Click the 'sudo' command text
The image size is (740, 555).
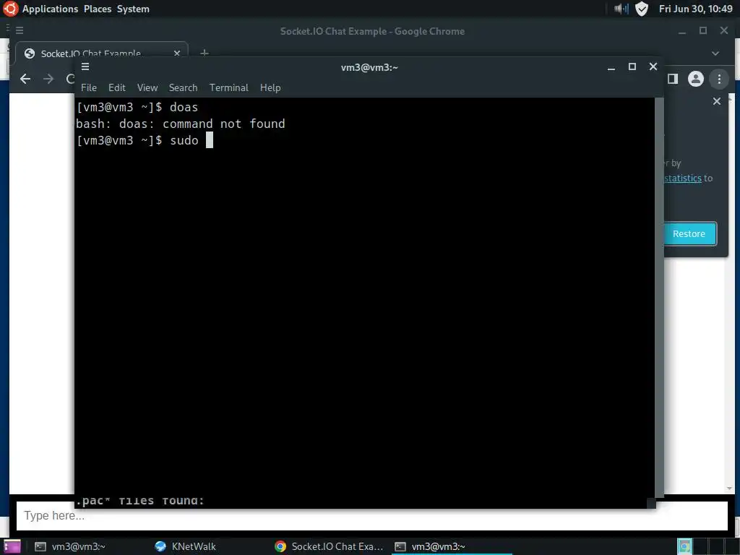tap(184, 140)
